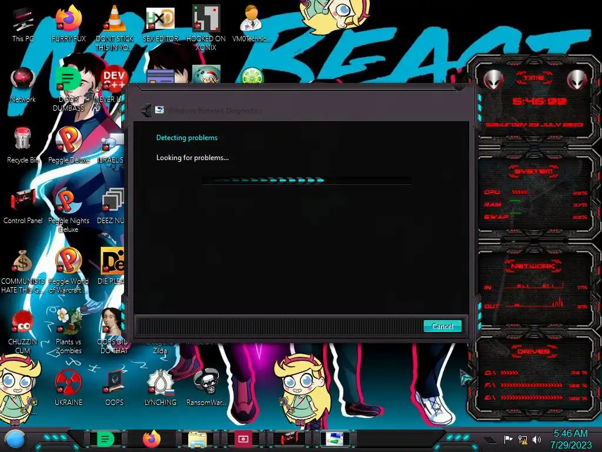The image size is (602, 452).
Task: Launch Peggle World of Warcraft
Action: click(69, 271)
